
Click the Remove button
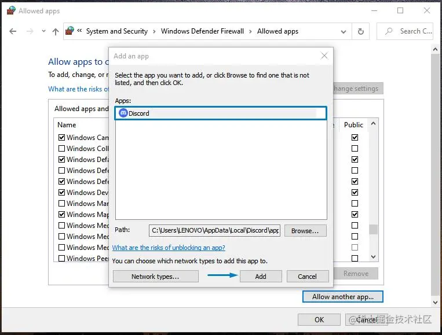[356, 274]
